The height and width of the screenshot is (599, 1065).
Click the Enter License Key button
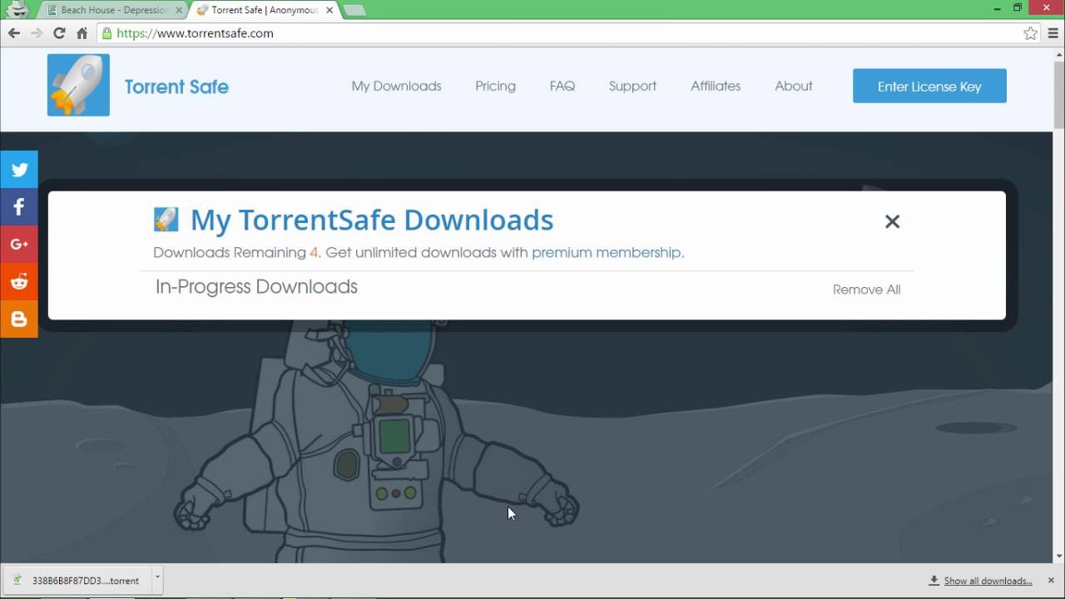(929, 86)
